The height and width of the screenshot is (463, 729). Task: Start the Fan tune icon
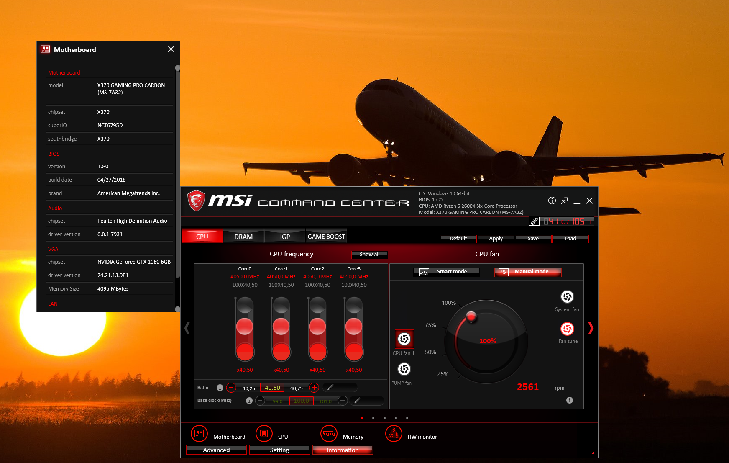click(567, 329)
